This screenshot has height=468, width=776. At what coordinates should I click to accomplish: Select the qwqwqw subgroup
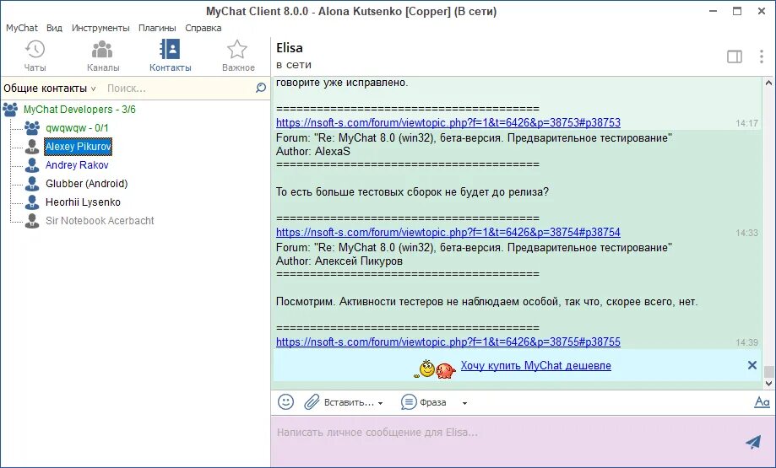tap(77, 128)
